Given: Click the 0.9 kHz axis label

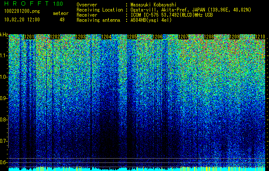Looking at the screenshot, I should [x=3, y=98].
